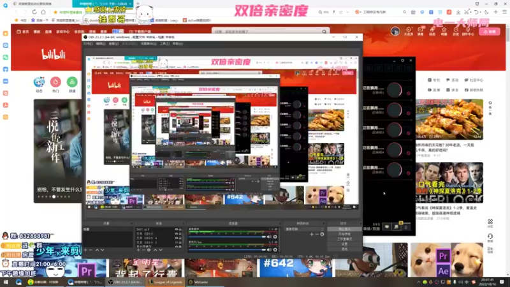Move source up in OBS Sources panel

[155, 250]
